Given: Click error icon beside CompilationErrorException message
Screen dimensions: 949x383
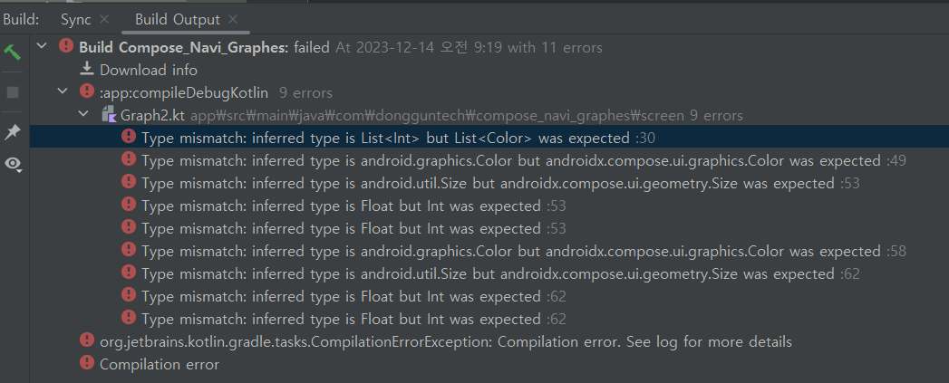Looking at the screenshot, I should click(x=87, y=341).
